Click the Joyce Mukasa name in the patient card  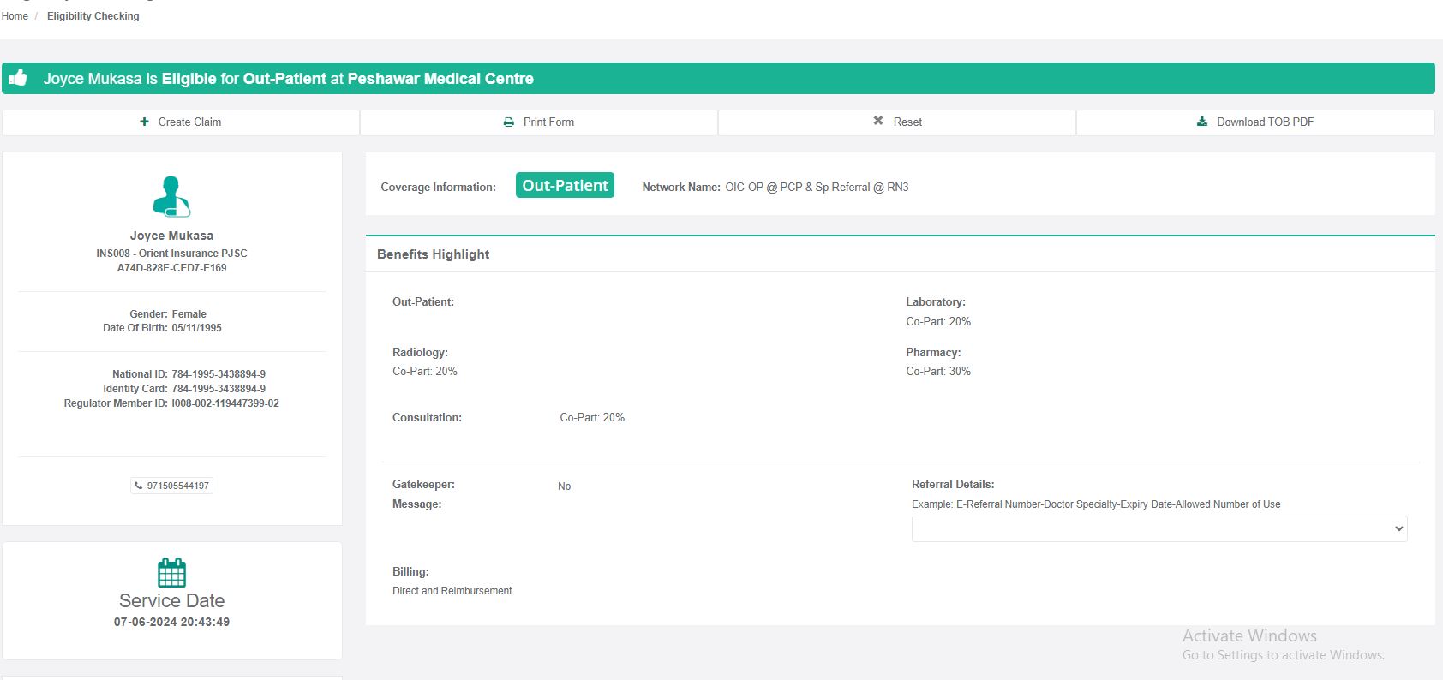click(x=171, y=236)
